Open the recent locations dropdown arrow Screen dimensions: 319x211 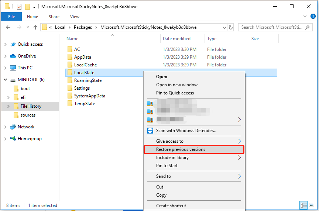pos(28,27)
